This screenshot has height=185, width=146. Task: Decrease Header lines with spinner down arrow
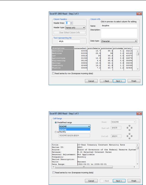71,24
